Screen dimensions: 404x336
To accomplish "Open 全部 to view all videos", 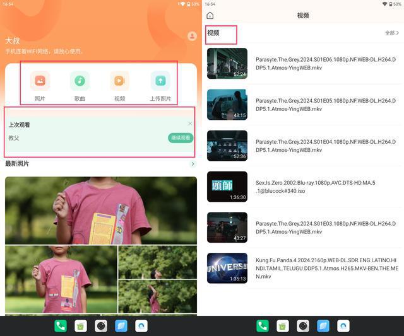I will click(x=392, y=33).
